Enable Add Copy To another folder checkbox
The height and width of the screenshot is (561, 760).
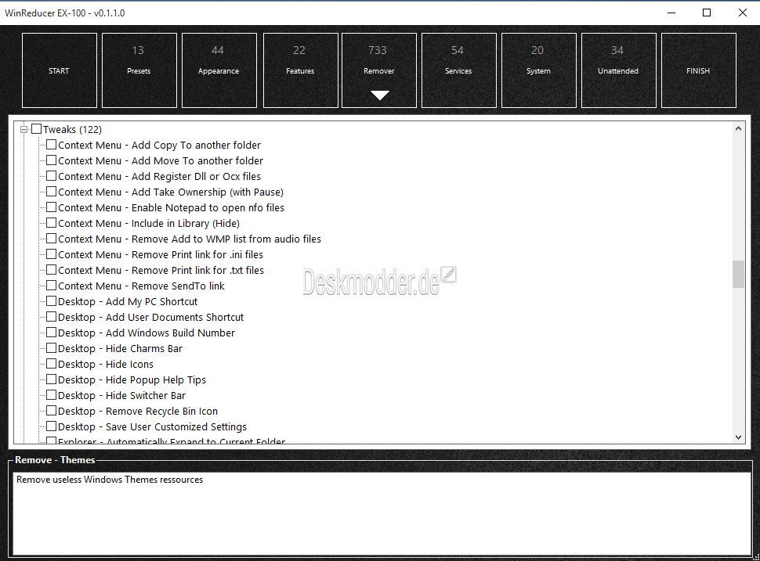[52, 145]
